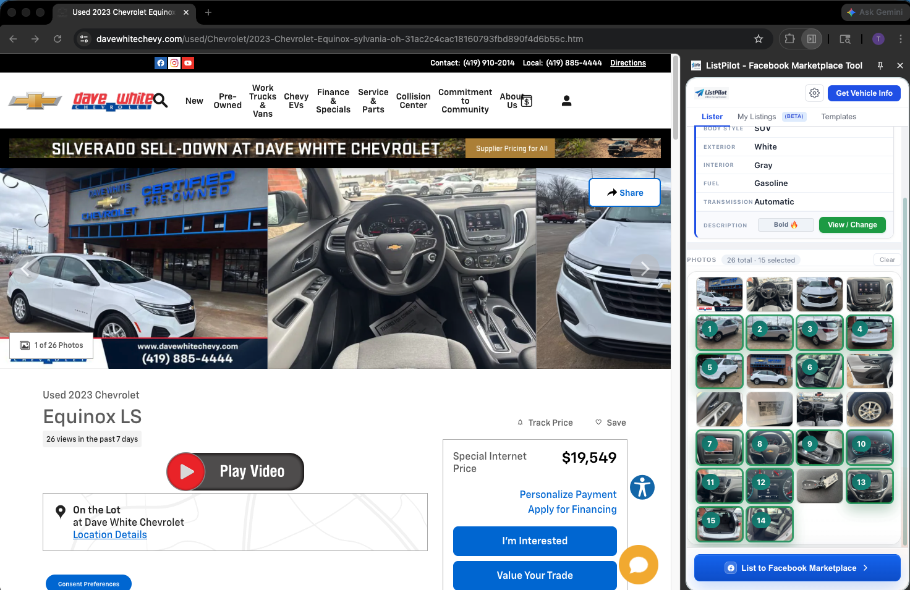Select the wheel close-up photo thumbnail
910x590 pixels.
point(870,409)
